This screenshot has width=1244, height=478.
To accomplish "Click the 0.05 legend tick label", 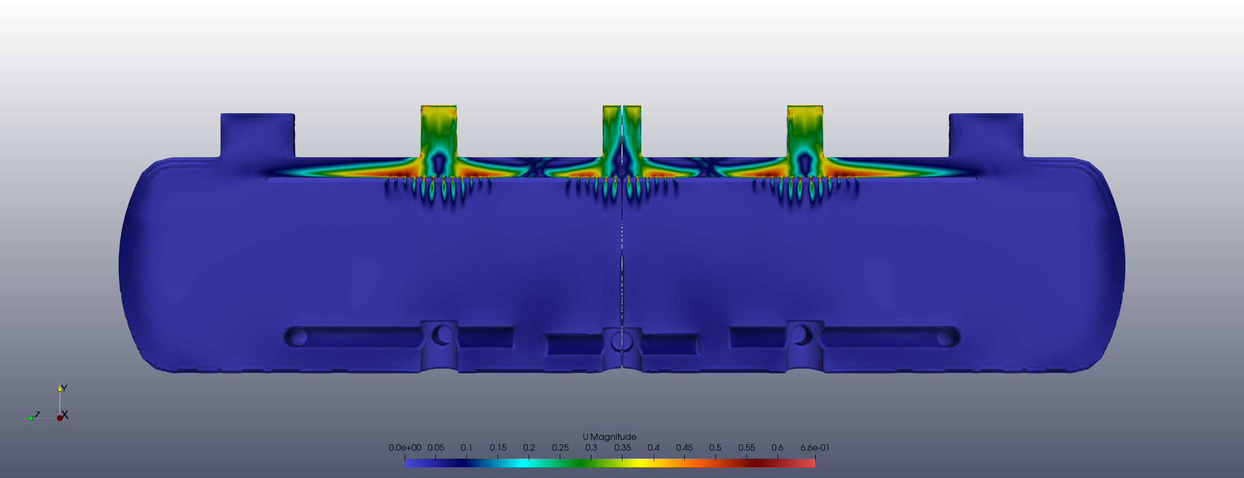I will [436, 447].
